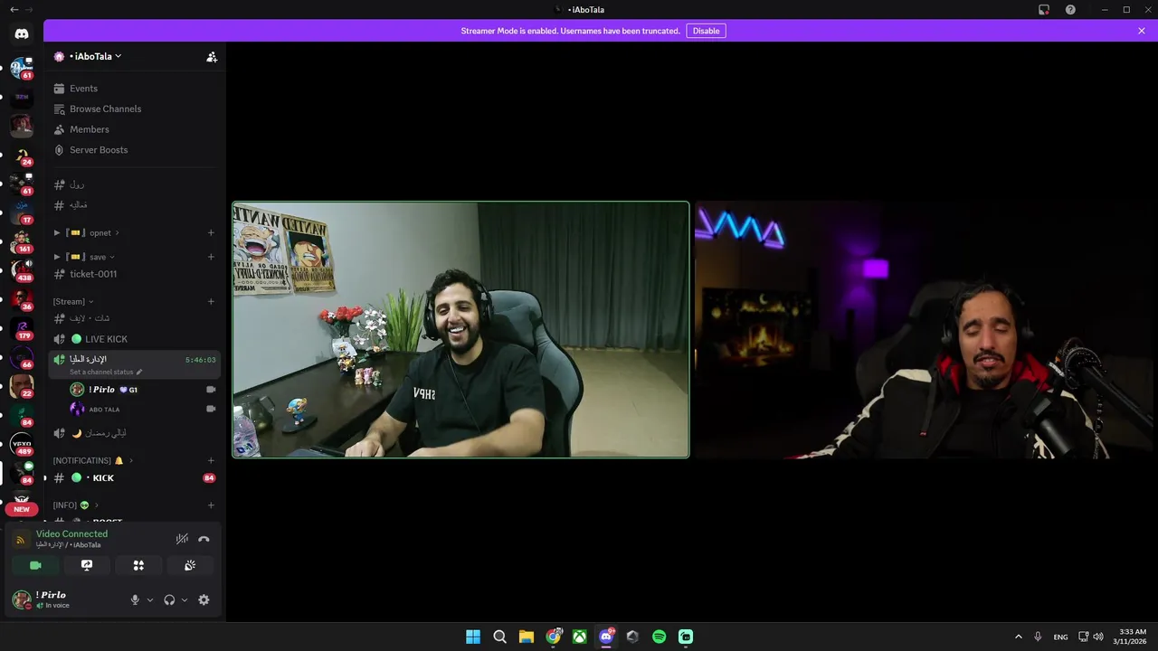Screen dimensions: 1158x651
Task: Open the شات • لايف channel
Action: coord(134,318)
